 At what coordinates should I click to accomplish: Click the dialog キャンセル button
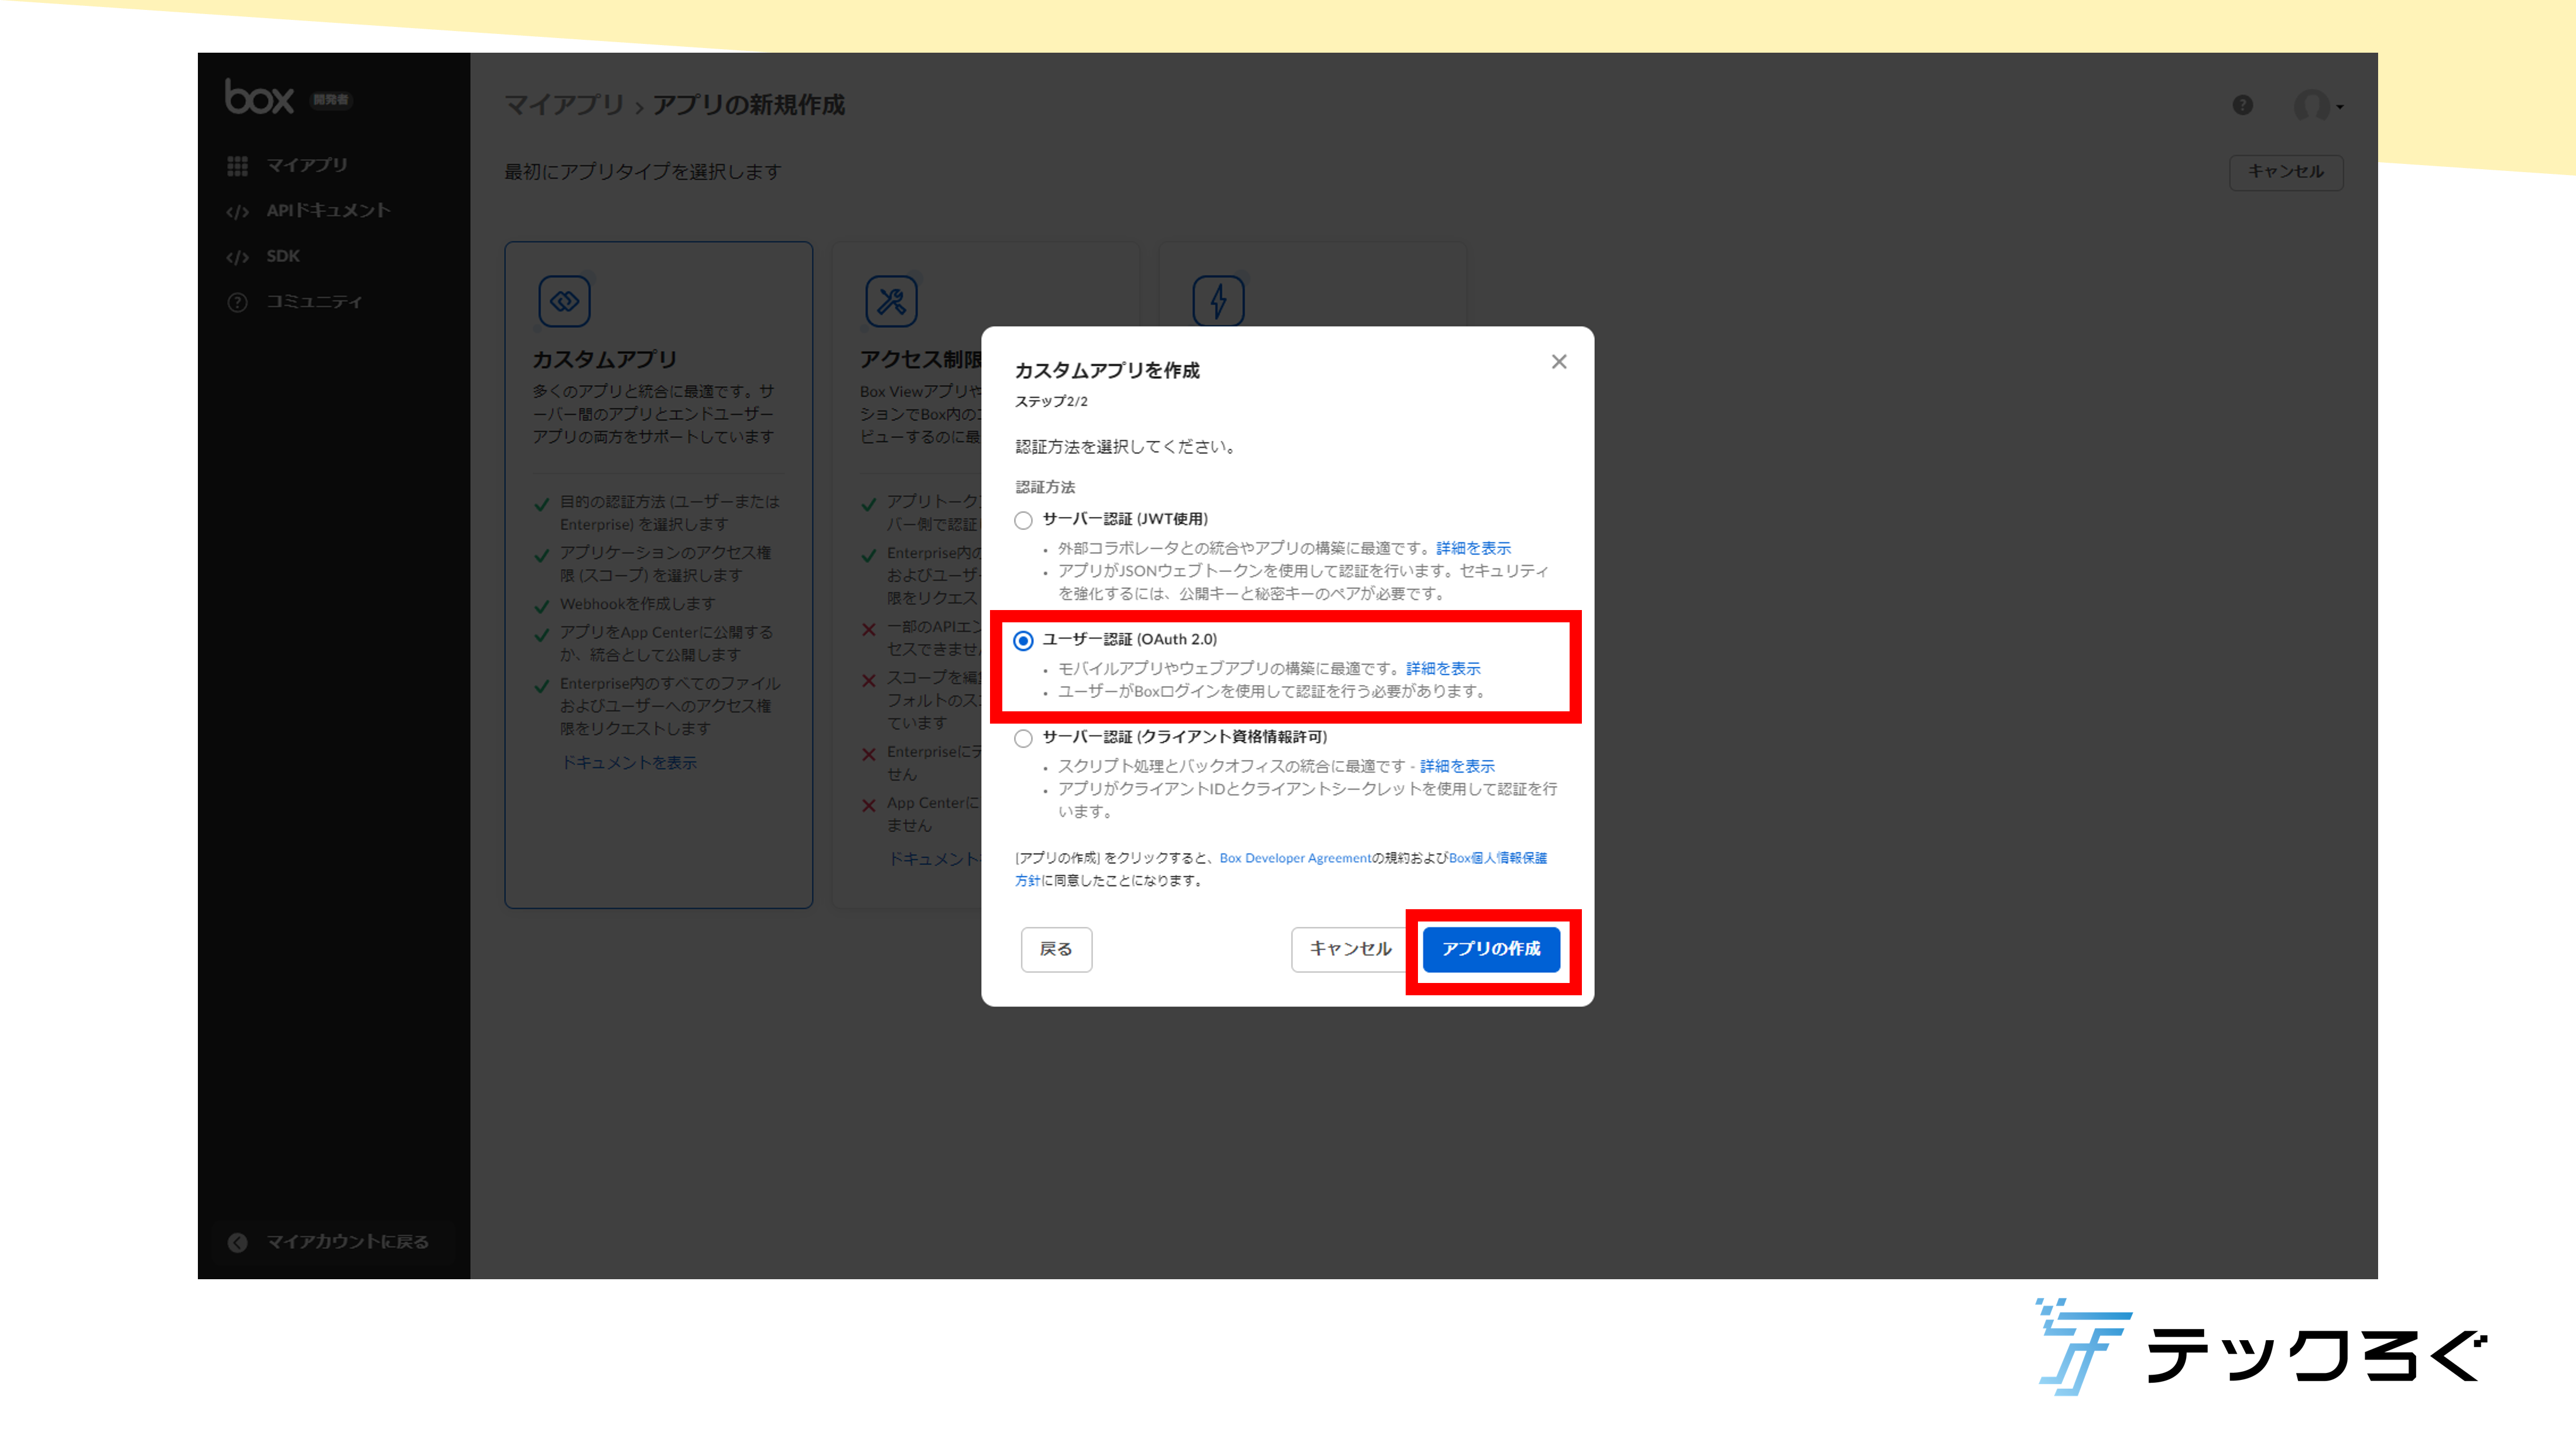1350,949
